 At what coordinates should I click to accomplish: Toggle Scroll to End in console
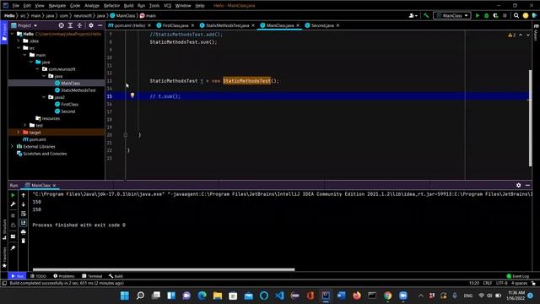pyautogui.click(x=23, y=223)
